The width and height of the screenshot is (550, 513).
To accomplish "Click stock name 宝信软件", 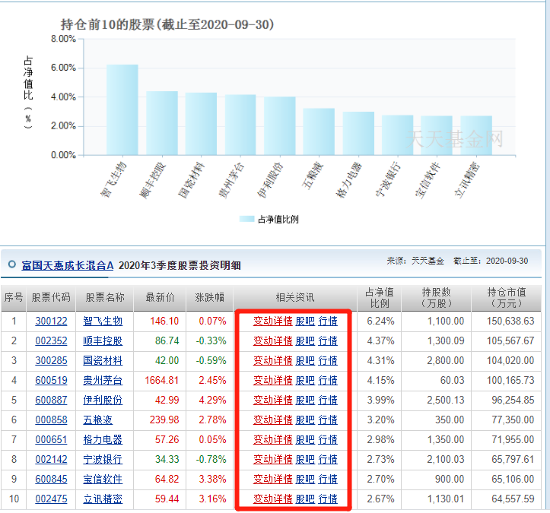I will [x=103, y=479].
